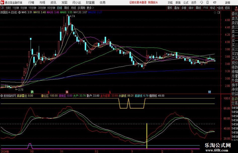This screenshot has height=153, width=238.
Task: Click the mobile phone icon in title bar
Action: tap(208, 3)
